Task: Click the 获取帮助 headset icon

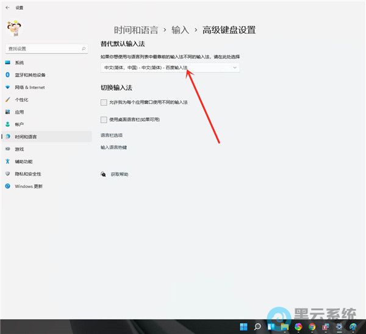Action: coord(103,174)
